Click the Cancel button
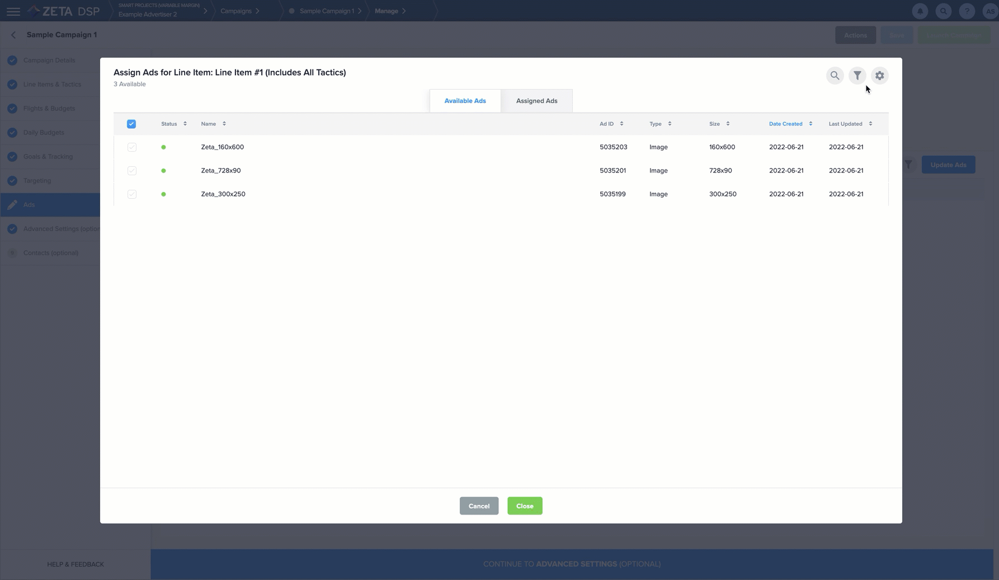 tap(479, 506)
